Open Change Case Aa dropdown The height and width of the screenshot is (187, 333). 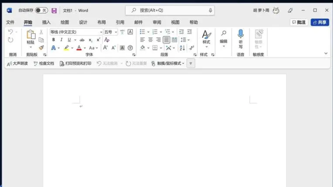93,48
